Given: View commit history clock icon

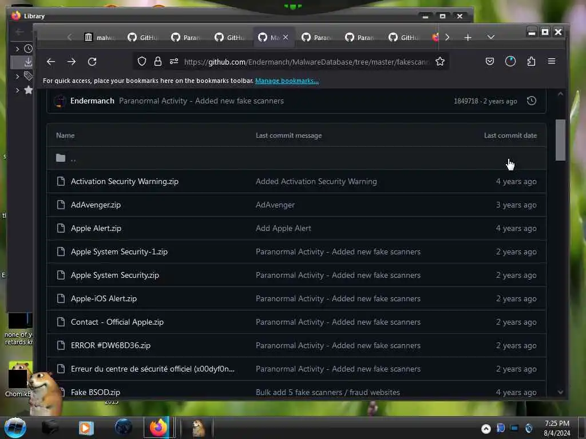Looking at the screenshot, I should pyautogui.click(x=532, y=101).
